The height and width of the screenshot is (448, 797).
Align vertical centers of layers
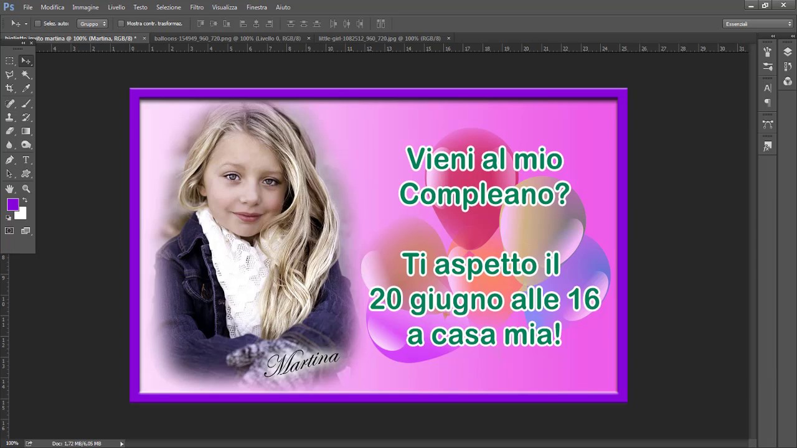click(214, 24)
